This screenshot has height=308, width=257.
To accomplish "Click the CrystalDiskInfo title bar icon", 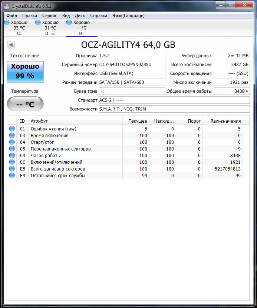I will (7, 6).
